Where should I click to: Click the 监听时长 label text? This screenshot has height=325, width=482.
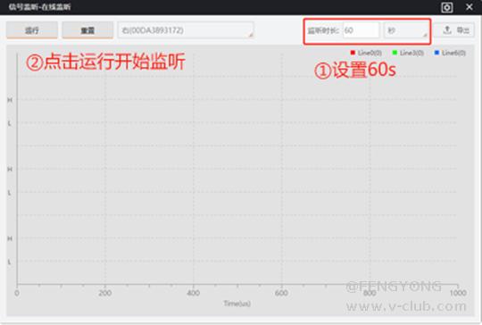pyautogui.click(x=323, y=30)
